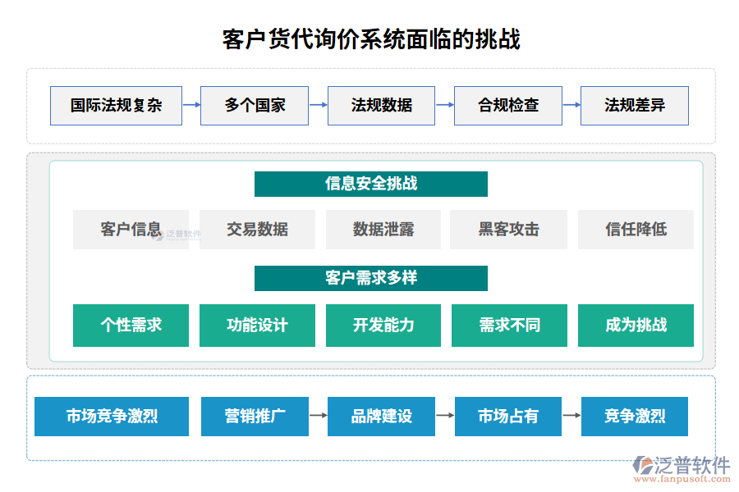Image resolution: width=739 pixels, height=492 pixels.
Task: Click the 客户信息 box
Action: [x=130, y=230]
